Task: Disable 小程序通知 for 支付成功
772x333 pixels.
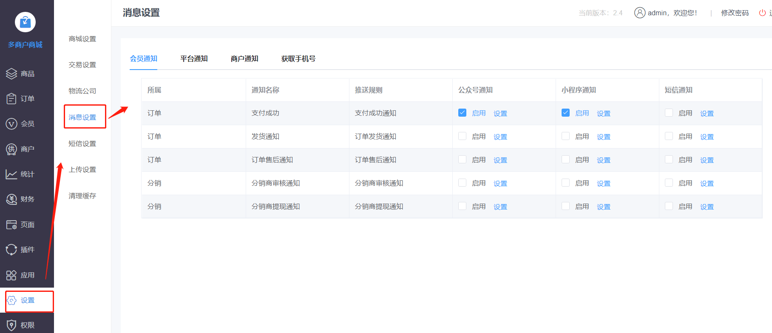Action: click(x=566, y=113)
